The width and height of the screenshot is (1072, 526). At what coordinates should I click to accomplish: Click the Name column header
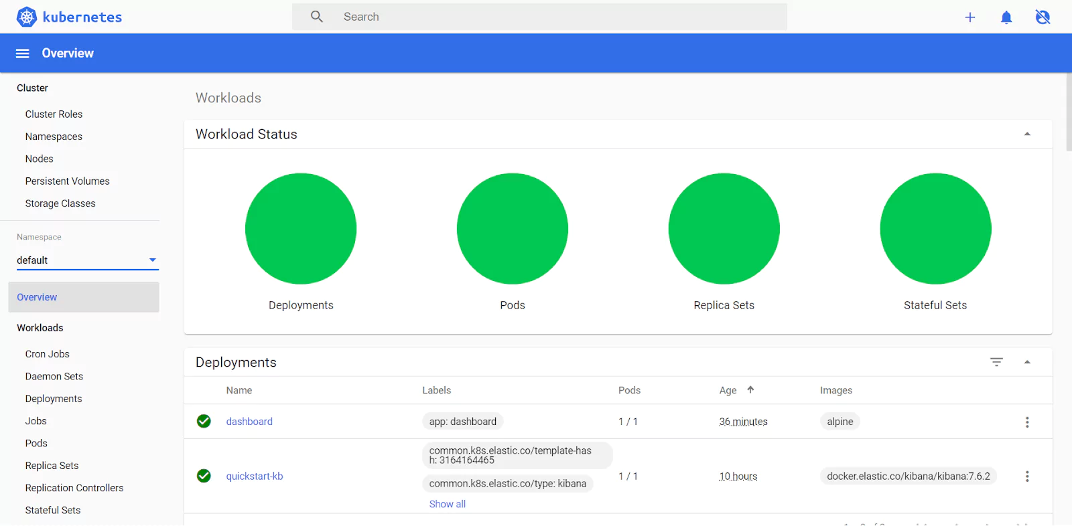coord(239,390)
